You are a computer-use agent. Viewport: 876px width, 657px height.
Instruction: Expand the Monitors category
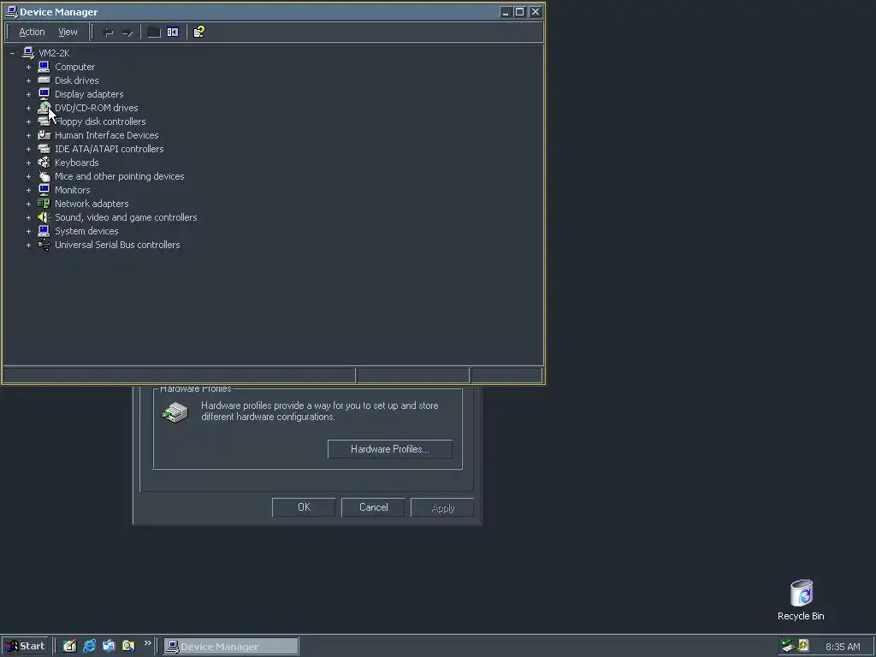pos(28,190)
